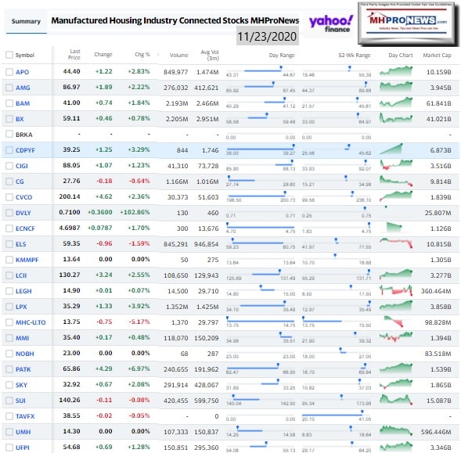Check the BAM row checkbox

click(x=9, y=103)
